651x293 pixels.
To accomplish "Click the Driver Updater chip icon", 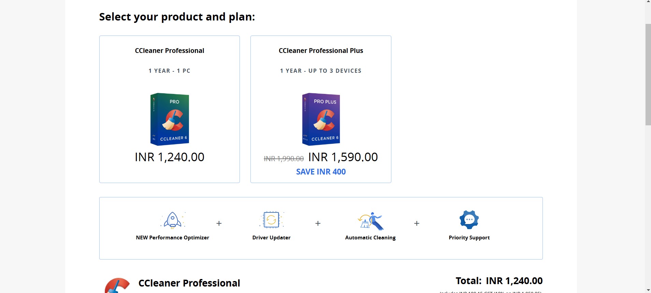I will pyautogui.click(x=271, y=220).
